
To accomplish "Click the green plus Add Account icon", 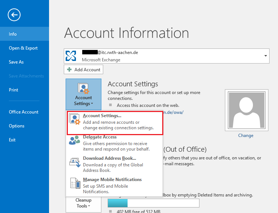I will 69,69.
